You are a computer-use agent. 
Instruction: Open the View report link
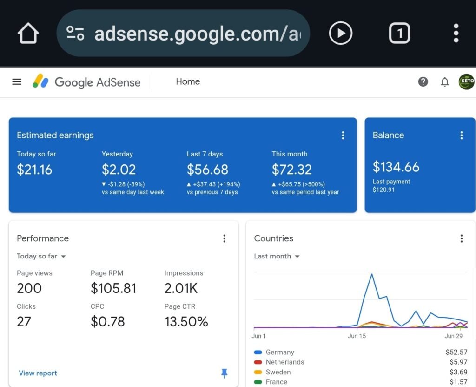click(x=38, y=373)
